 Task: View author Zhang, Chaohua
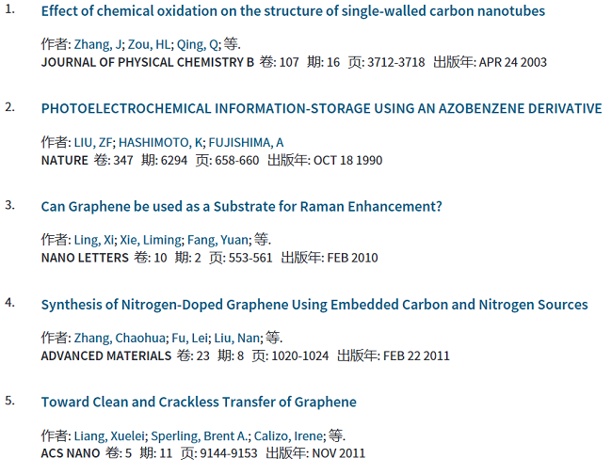pos(120,338)
